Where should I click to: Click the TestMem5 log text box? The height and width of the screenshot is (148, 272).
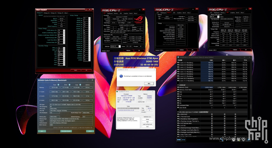tap(128, 122)
